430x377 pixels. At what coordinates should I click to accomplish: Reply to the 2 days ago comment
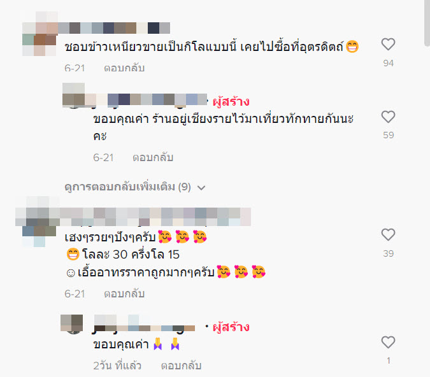[182, 366]
